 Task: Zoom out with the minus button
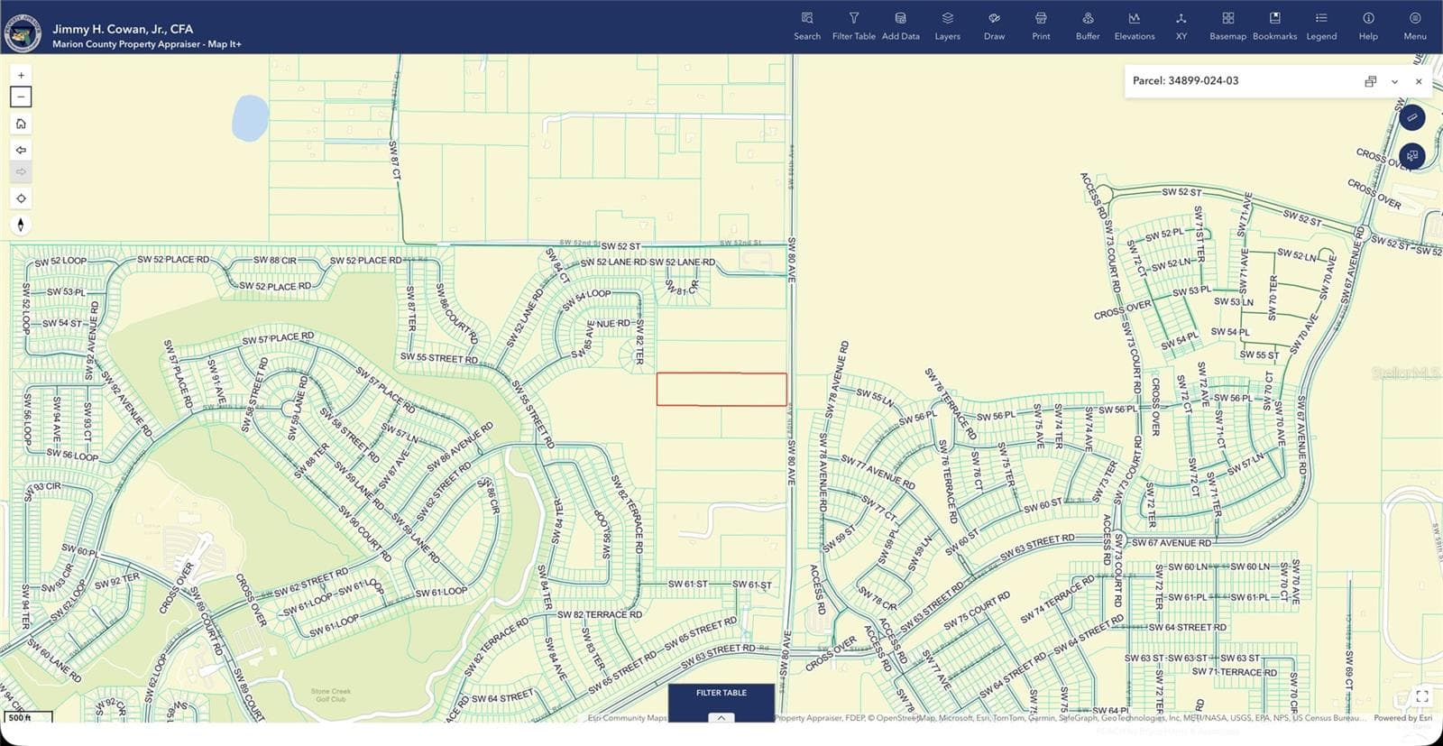(21, 97)
